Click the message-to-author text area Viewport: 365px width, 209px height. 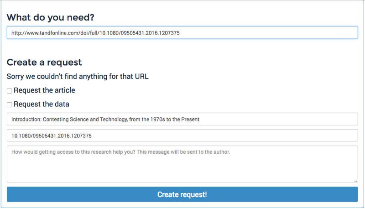coord(182,164)
